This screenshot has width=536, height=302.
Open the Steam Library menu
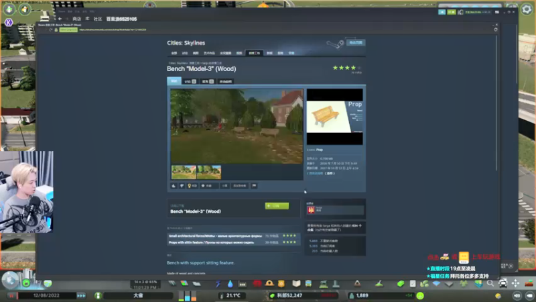coord(87,19)
